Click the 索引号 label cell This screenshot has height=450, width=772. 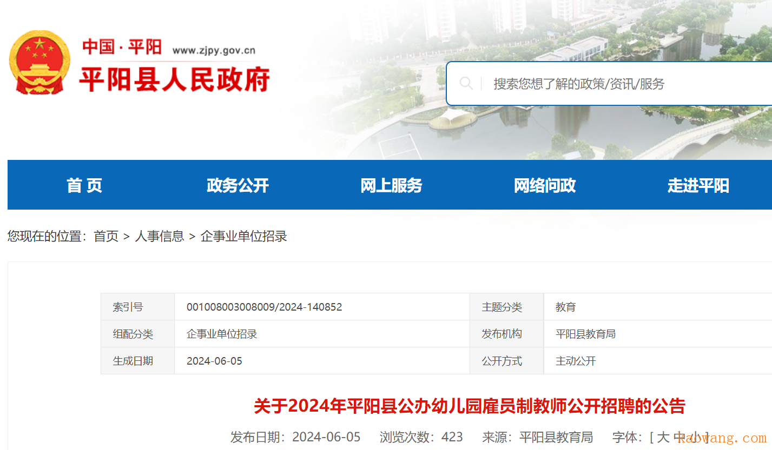138,307
